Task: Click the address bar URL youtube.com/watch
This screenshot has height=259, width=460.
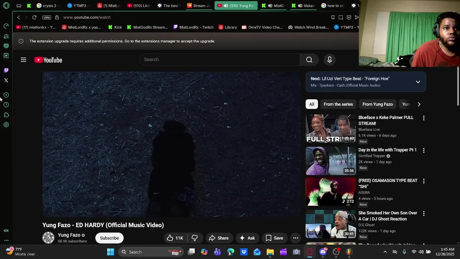Action: click(87, 17)
